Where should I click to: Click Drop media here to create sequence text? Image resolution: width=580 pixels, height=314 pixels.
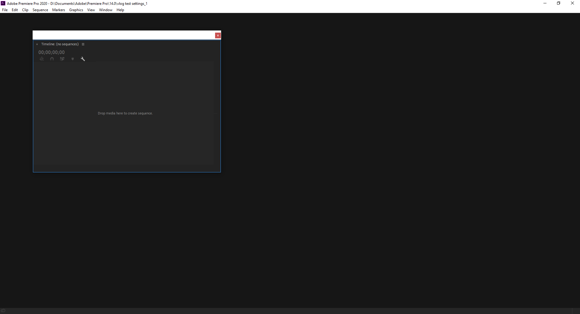click(x=125, y=113)
